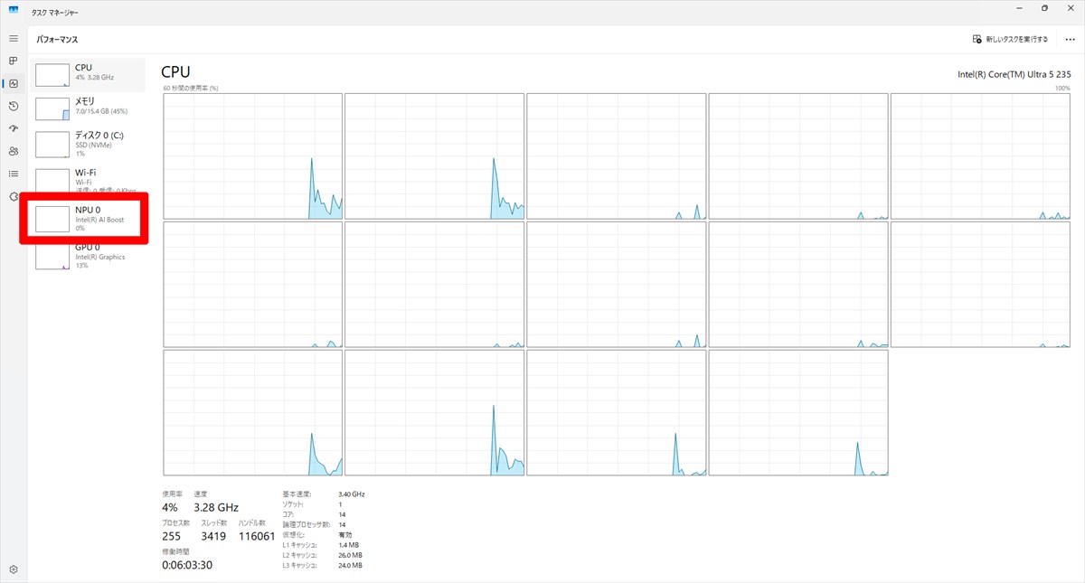Screen dimensions: 1085x583
Task: Click the last bottom-row processor graph
Action: coord(798,413)
